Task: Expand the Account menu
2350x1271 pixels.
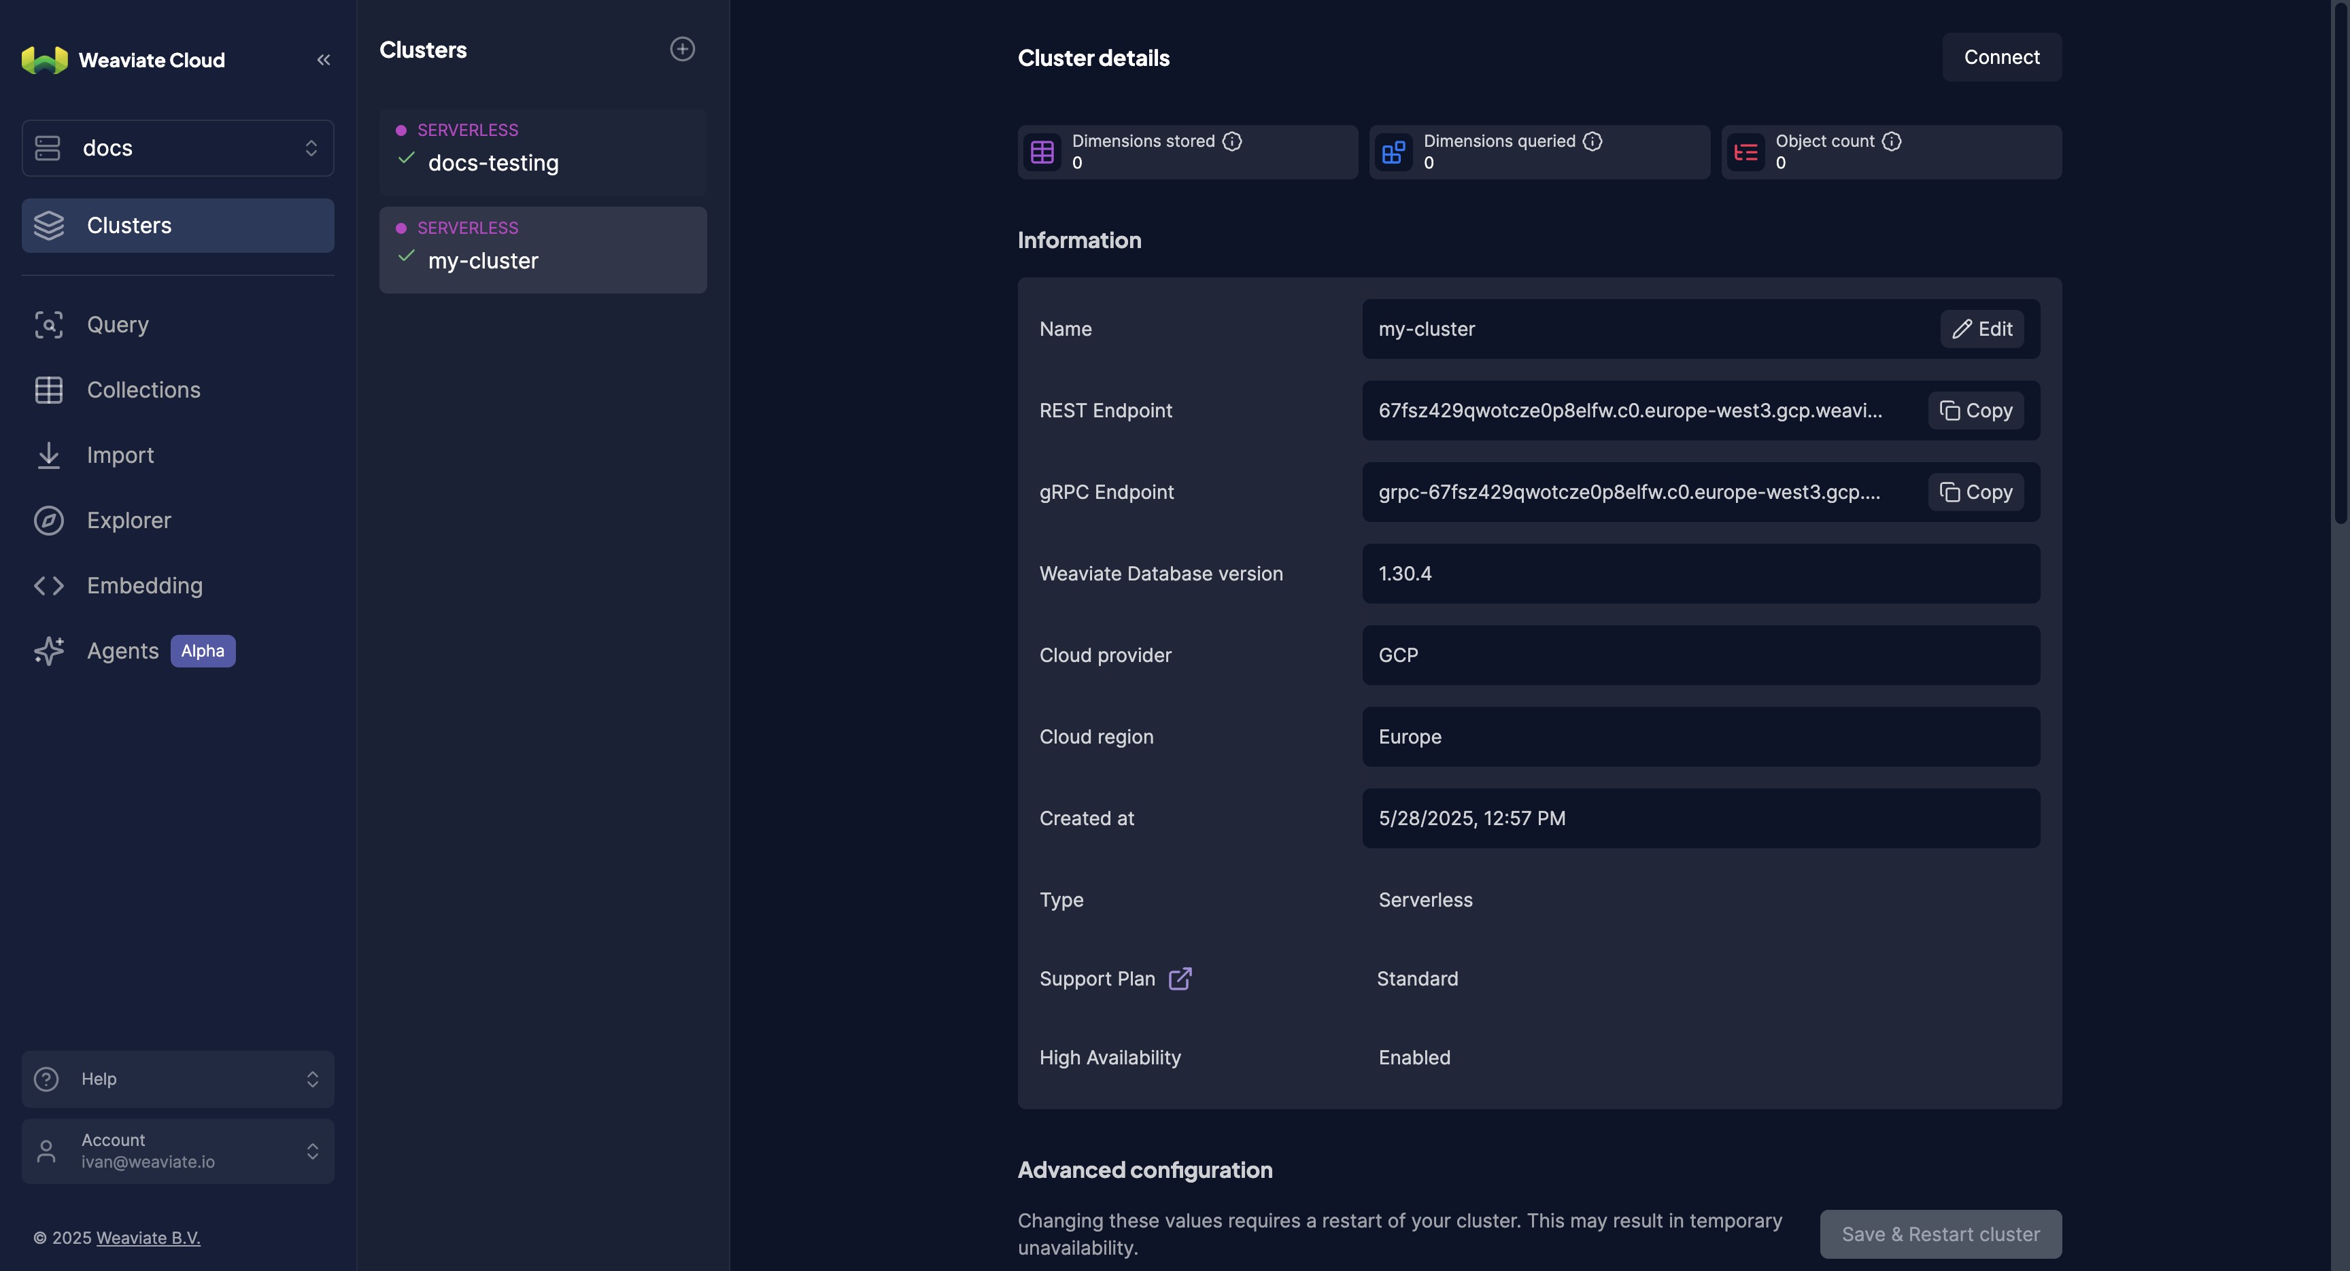Action: (x=178, y=1151)
